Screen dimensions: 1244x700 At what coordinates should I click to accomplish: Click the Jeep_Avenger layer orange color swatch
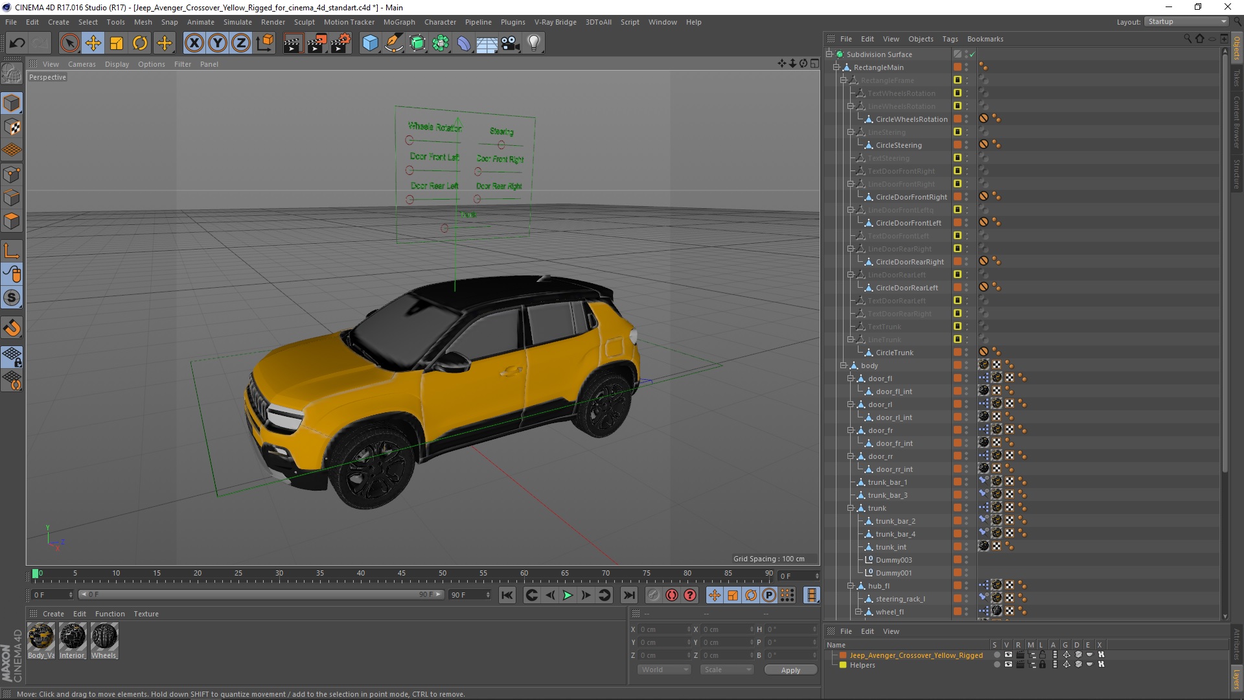click(x=843, y=655)
